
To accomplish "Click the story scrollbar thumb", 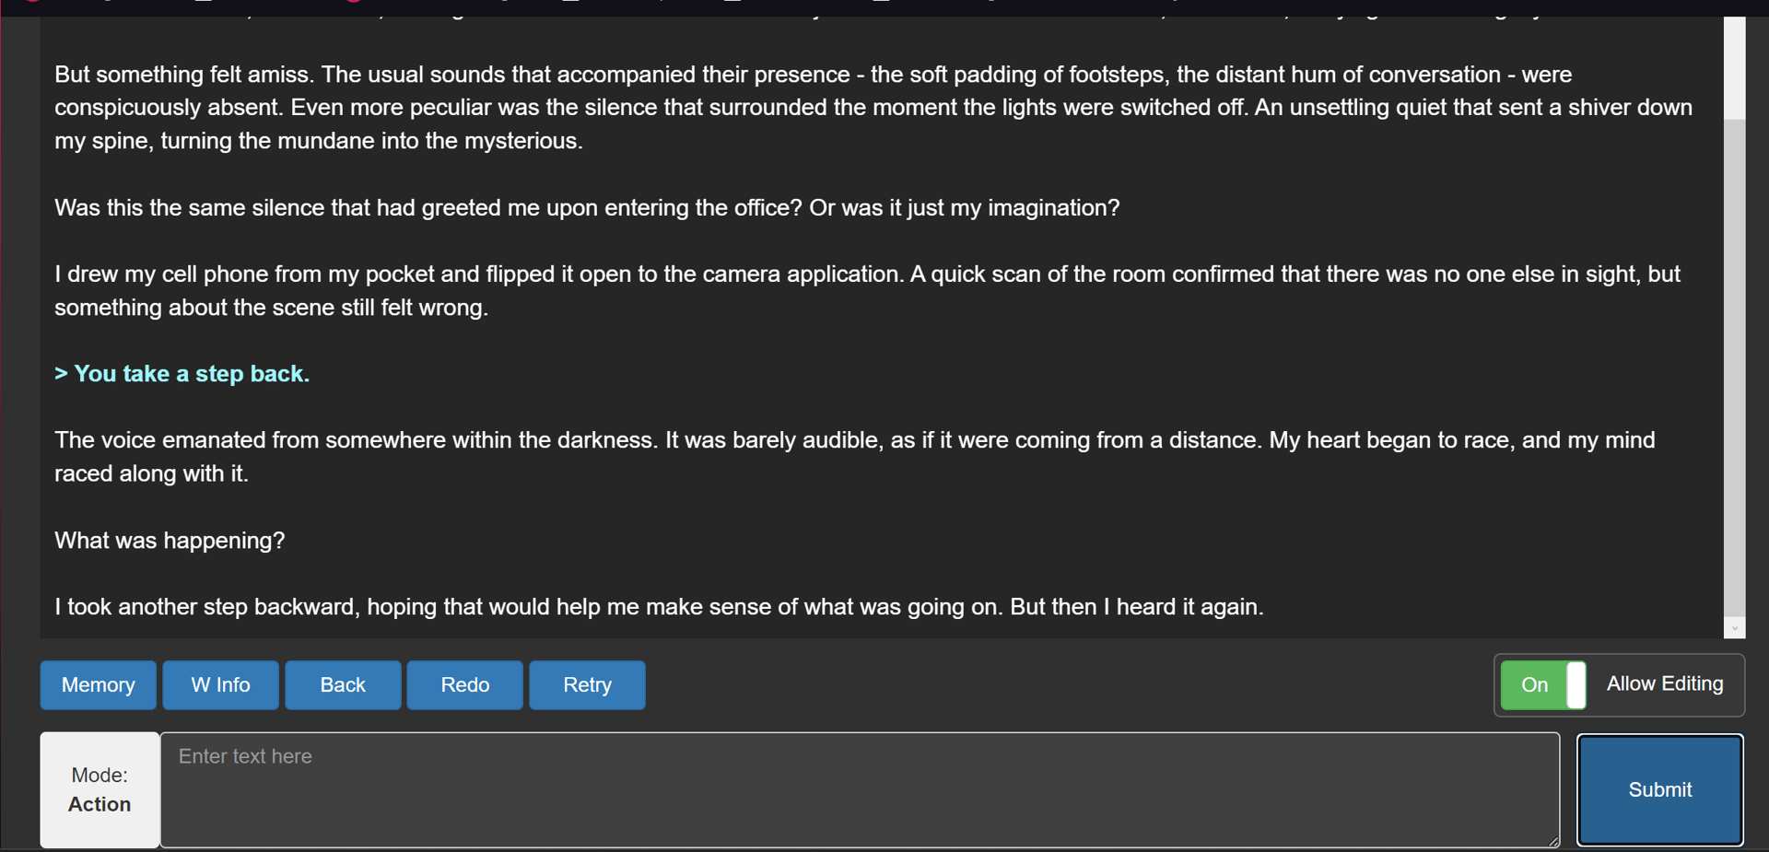I will 1734,368.
